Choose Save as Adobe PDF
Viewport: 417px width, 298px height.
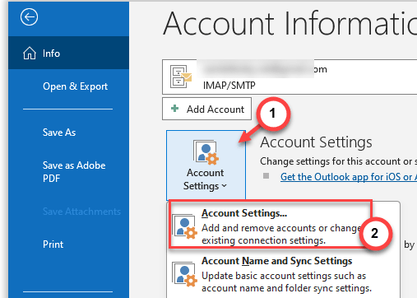(74, 172)
